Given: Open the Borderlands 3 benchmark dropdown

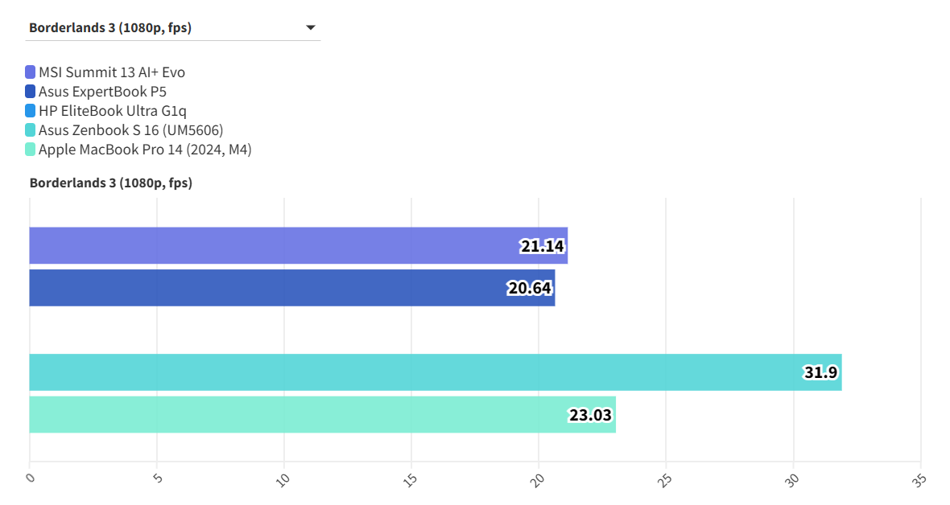Looking at the screenshot, I should pos(172,28).
